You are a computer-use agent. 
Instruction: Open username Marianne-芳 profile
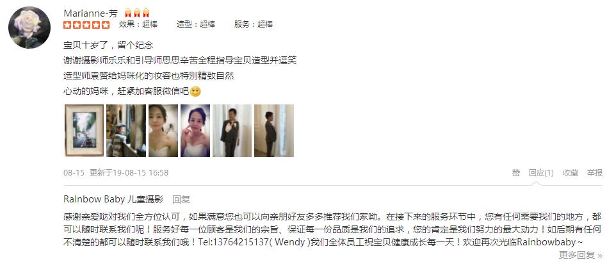pyautogui.click(x=90, y=13)
